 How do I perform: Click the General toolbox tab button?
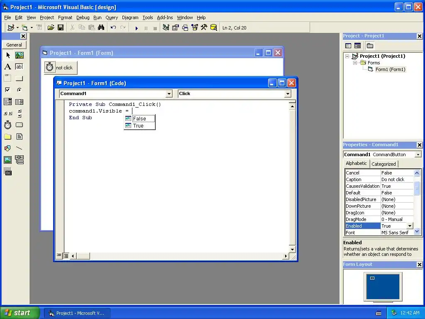click(14, 45)
